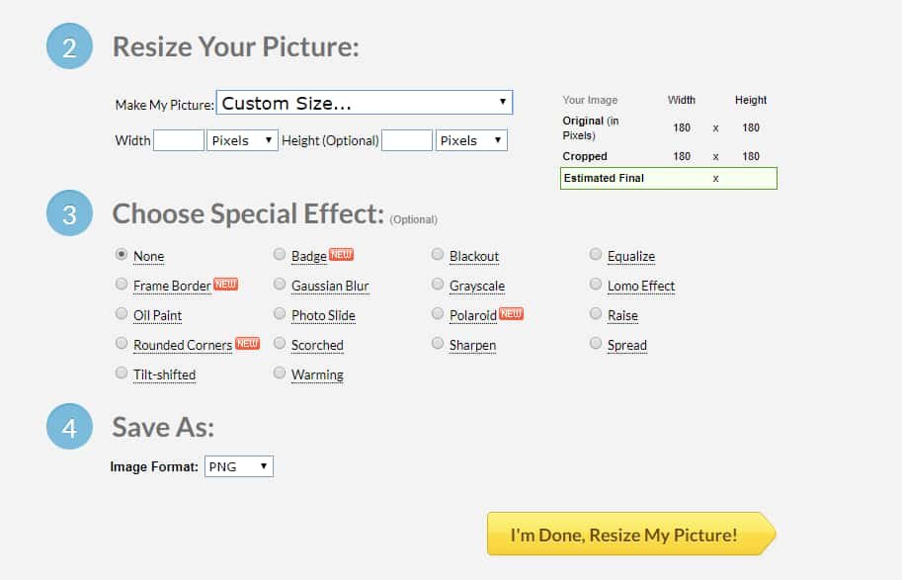The image size is (902, 580).
Task: Select the Badge effect radio button
Action: (280, 255)
